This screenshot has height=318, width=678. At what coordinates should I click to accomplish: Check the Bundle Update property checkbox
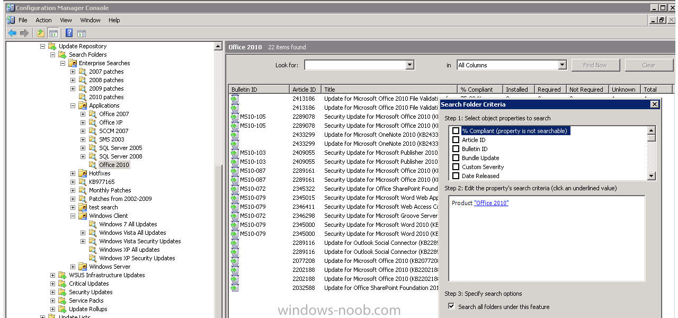(456, 158)
